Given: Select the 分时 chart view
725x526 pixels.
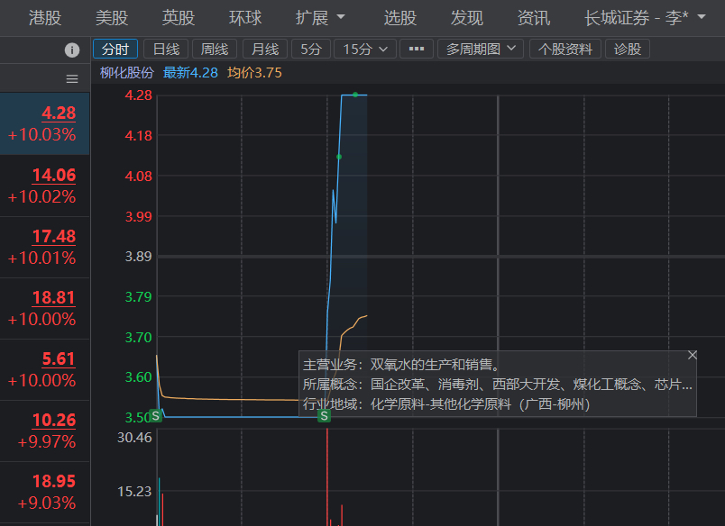Looking at the screenshot, I should (x=115, y=49).
